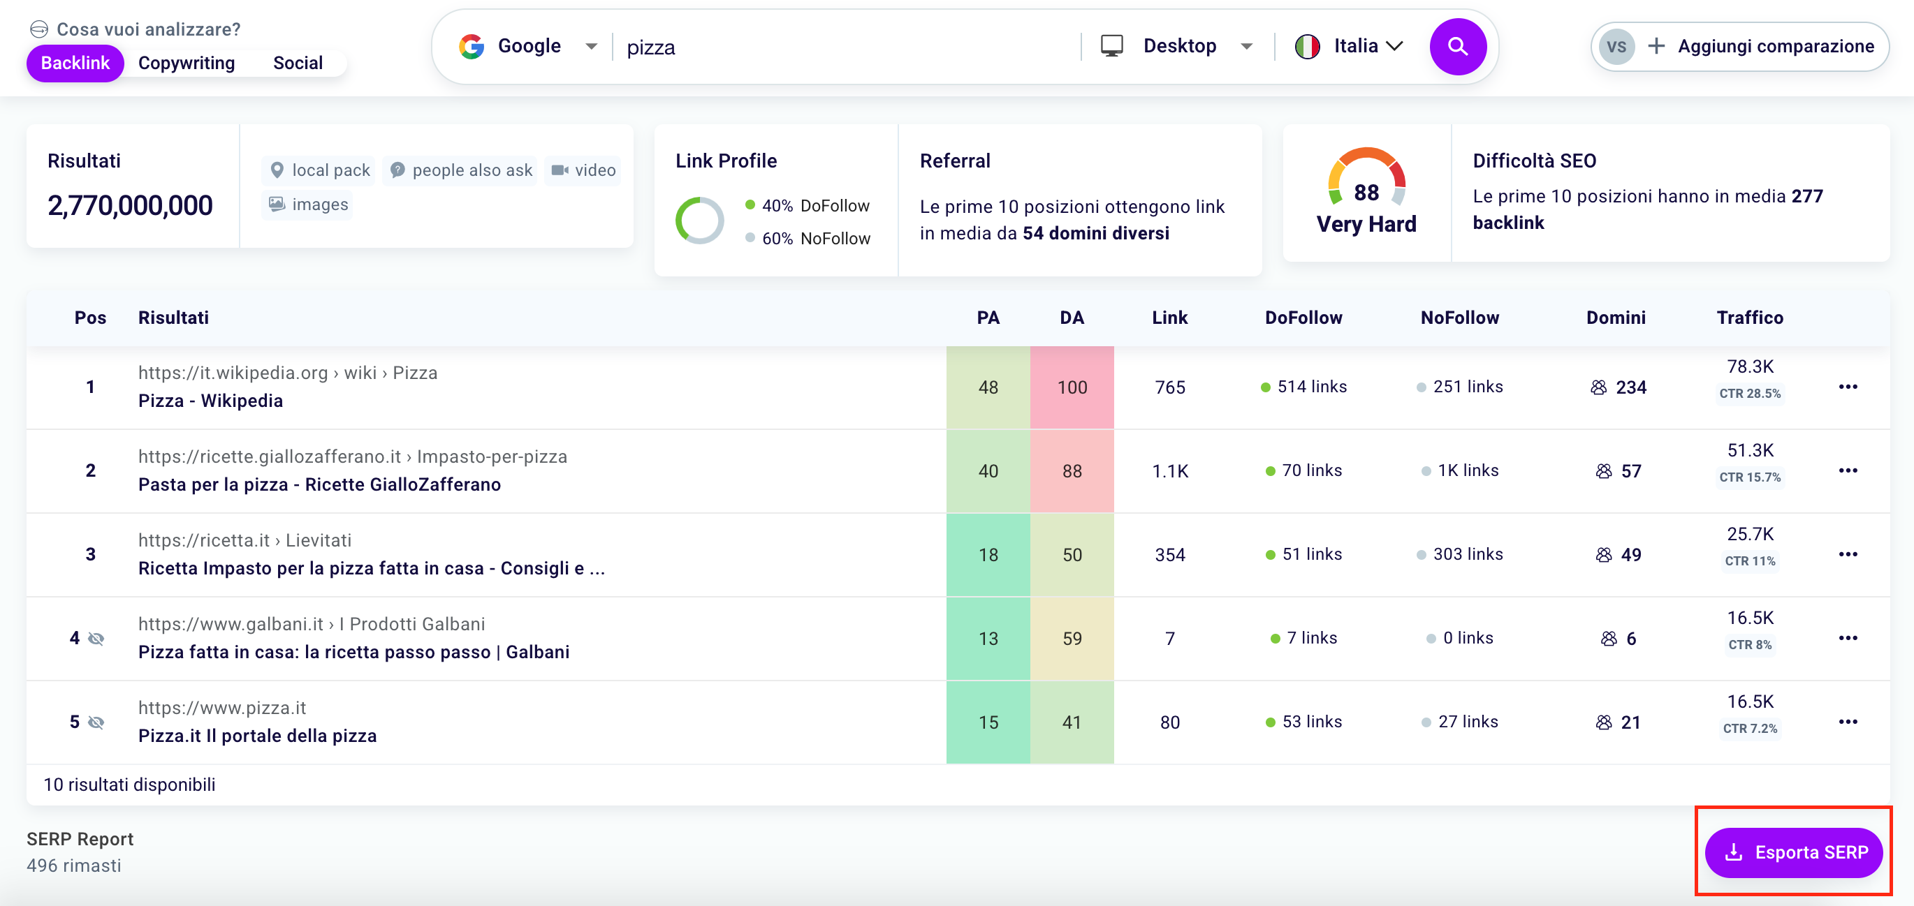The height and width of the screenshot is (906, 1914).
Task: Sort by the Traffico column header
Action: (1749, 318)
